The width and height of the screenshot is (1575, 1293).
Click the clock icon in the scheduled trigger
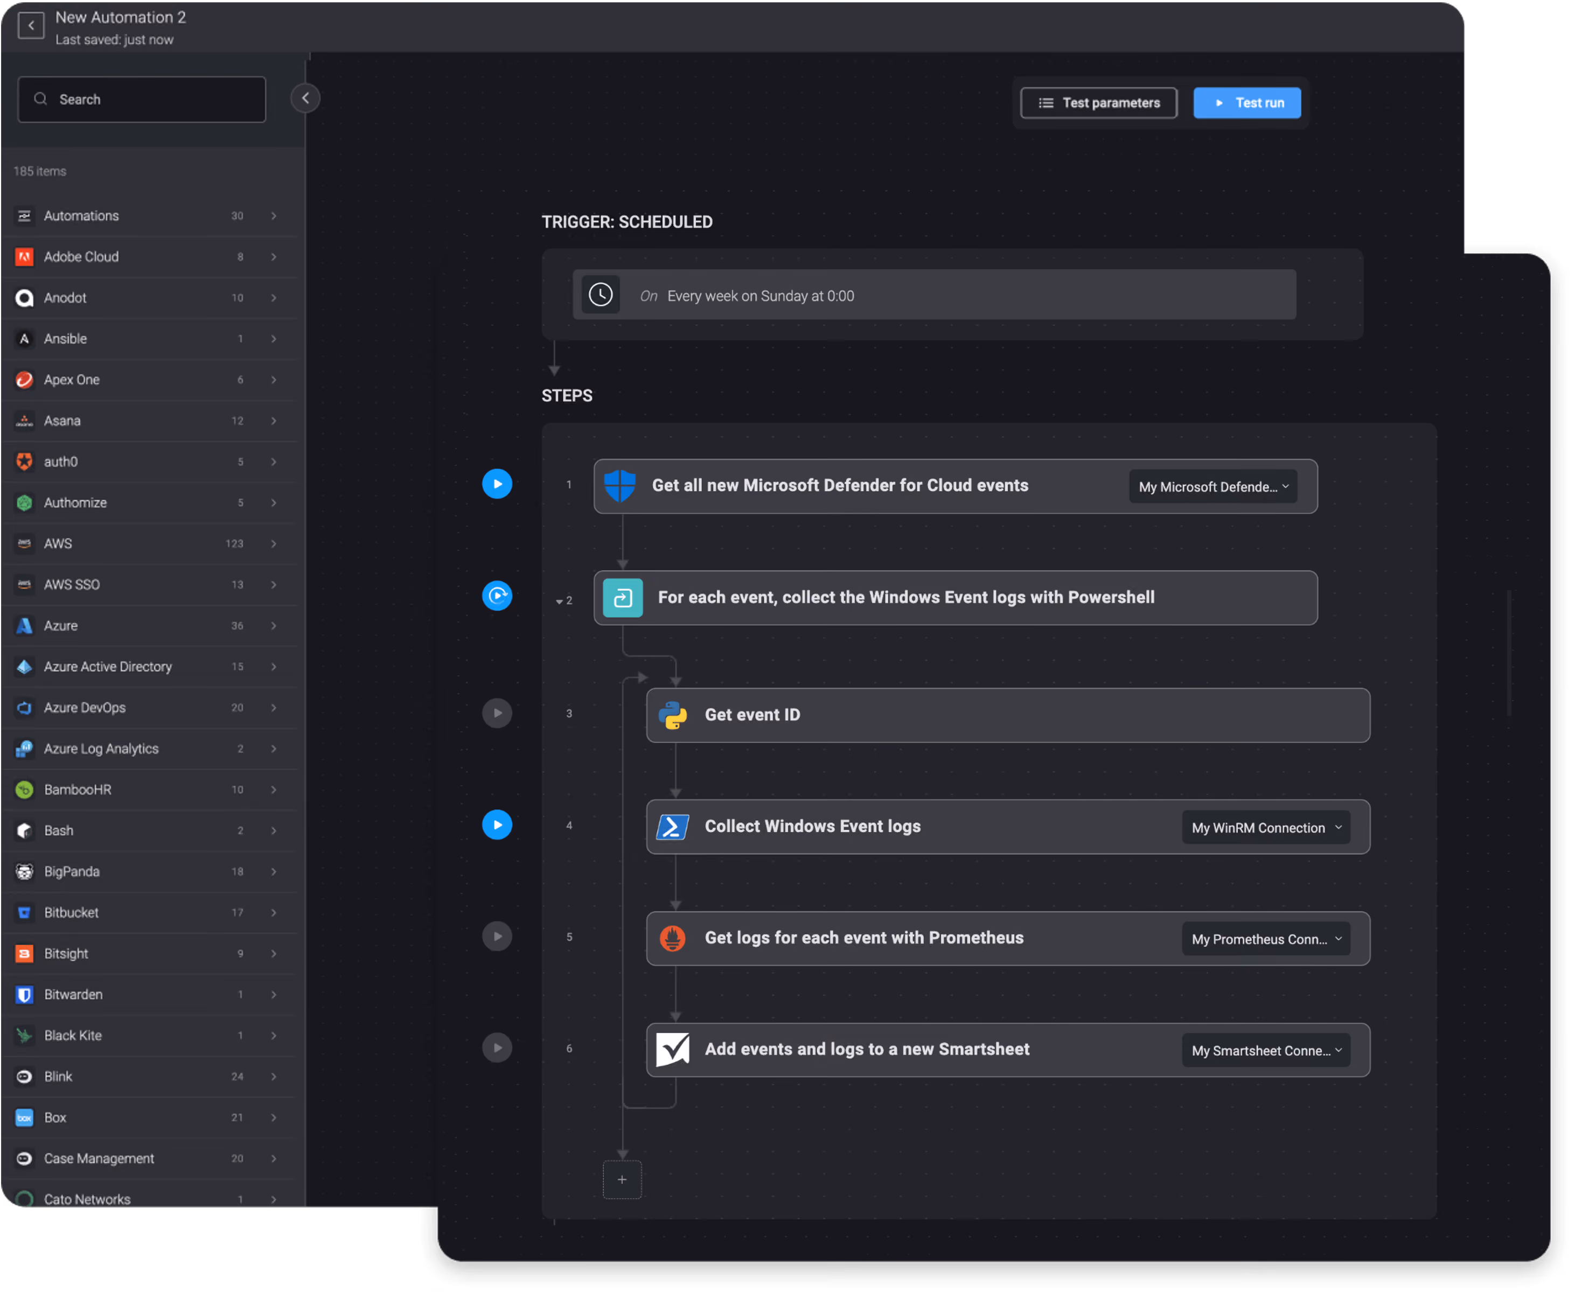tap(601, 296)
